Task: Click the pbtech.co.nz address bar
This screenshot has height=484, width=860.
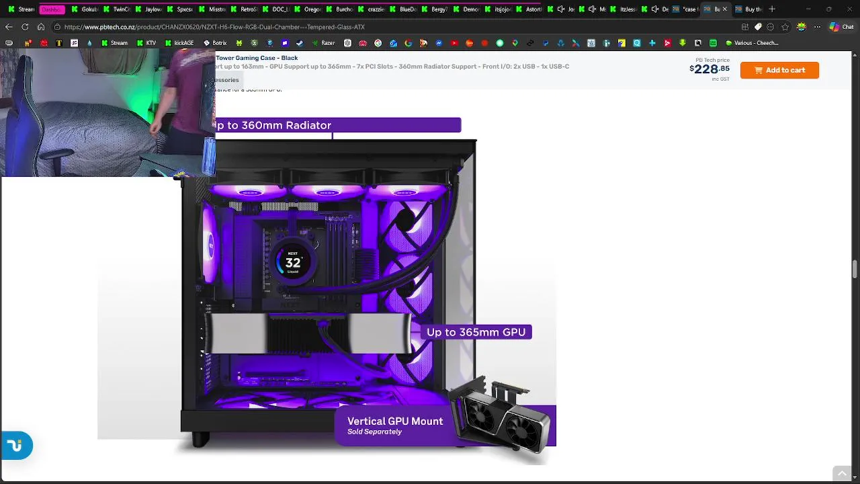Action: click(396, 27)
